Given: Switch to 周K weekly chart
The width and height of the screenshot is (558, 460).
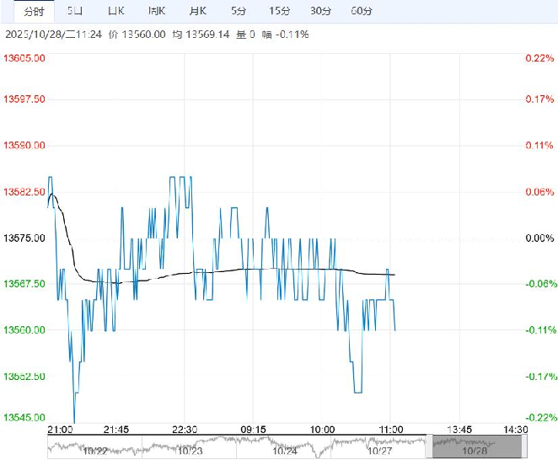Looking at the screenshot, I should tap(157, 12).
